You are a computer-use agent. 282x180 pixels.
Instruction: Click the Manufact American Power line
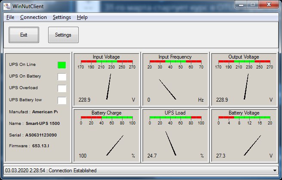[34, 112]
